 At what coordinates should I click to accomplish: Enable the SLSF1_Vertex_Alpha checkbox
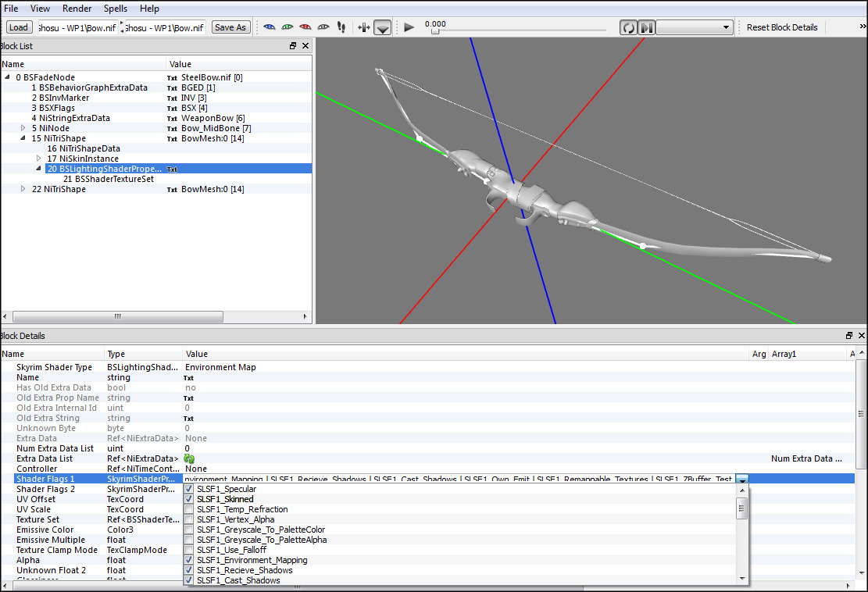[x=189, y=519]
